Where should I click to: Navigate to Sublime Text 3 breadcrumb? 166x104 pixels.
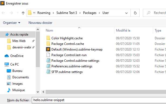click(x=67, y=13)
